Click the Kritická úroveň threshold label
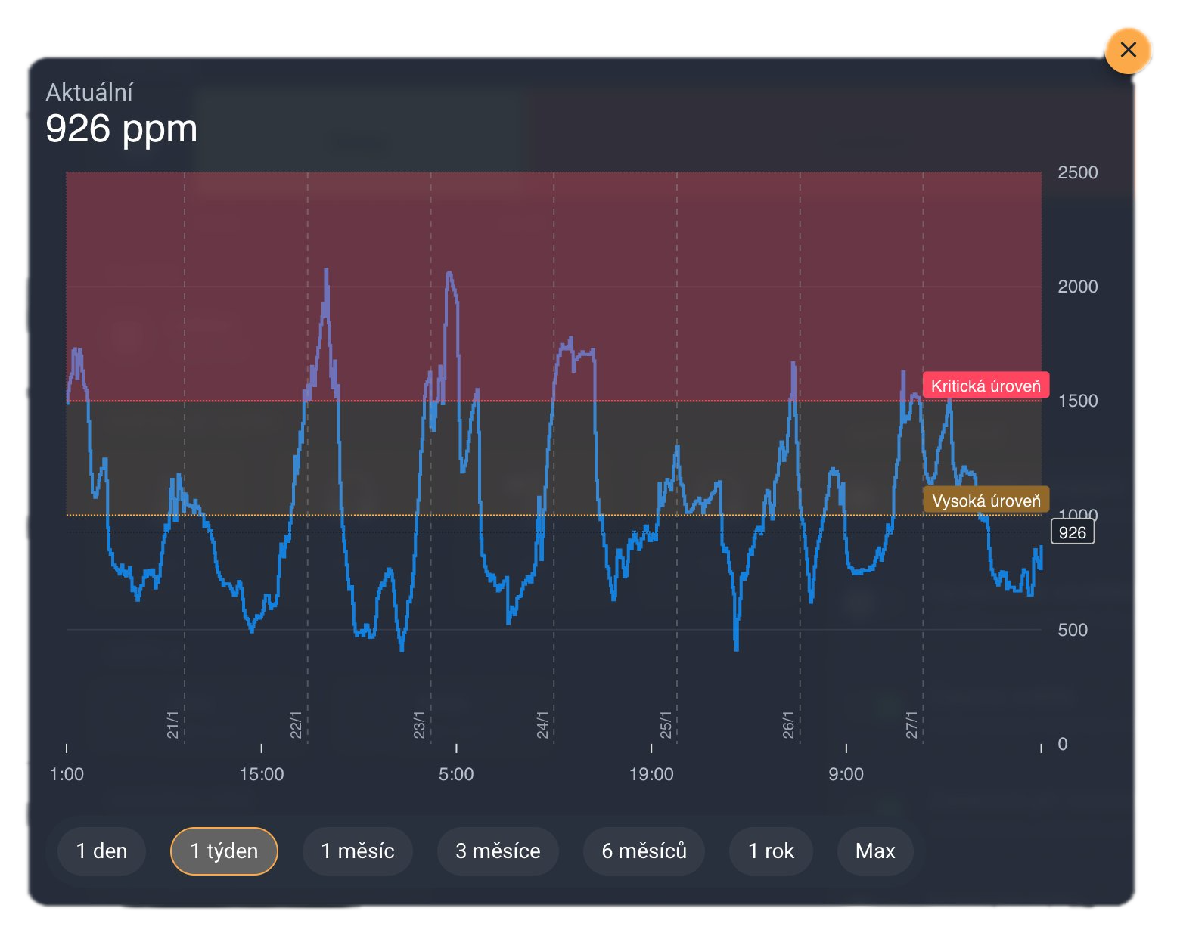Image resolution: width=1177 pixels, height=936 pixels. [x=986, y=386]
